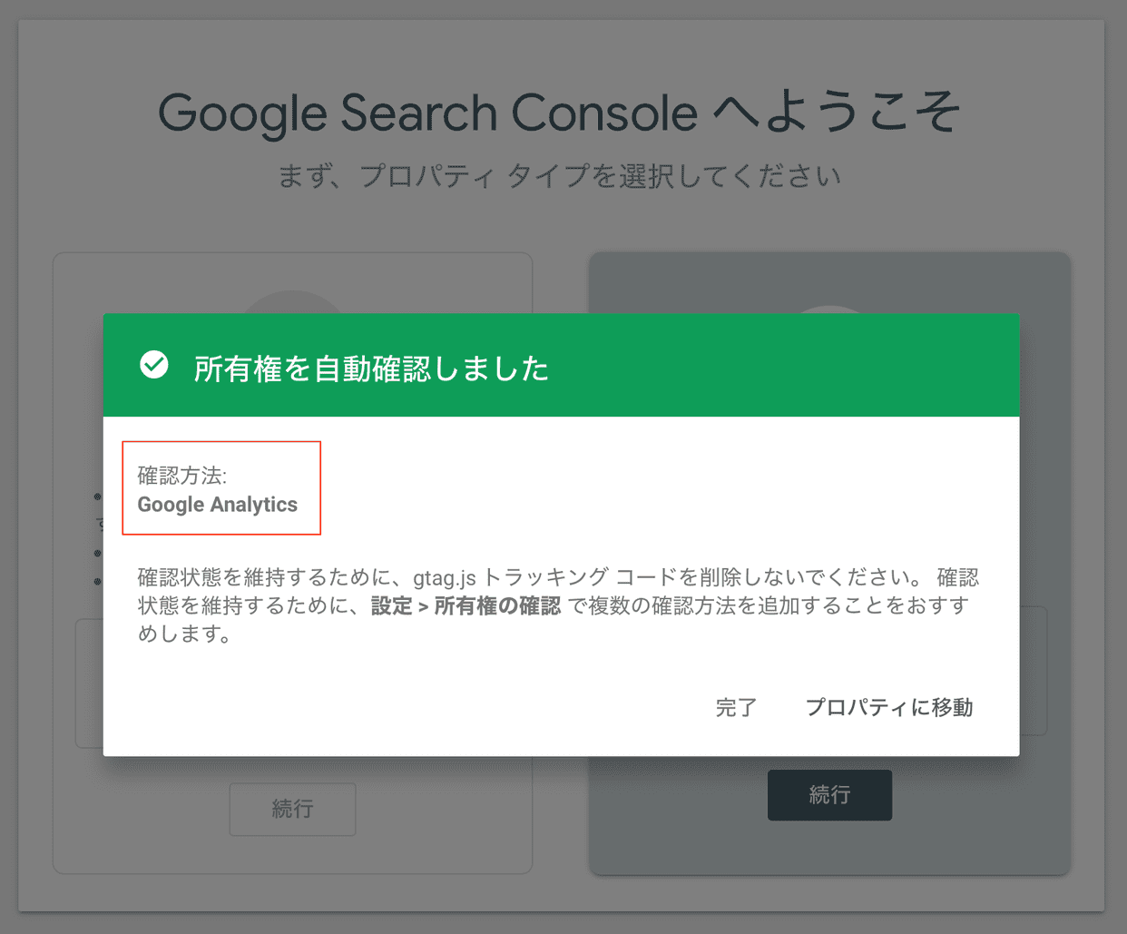Open the property via プロパティに移動
The width and height of the screenshot is (1127, 934).
tap(888, 707)
